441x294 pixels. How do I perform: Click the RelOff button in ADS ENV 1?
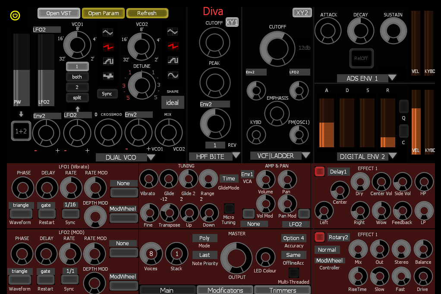click(x=362, y=58)
